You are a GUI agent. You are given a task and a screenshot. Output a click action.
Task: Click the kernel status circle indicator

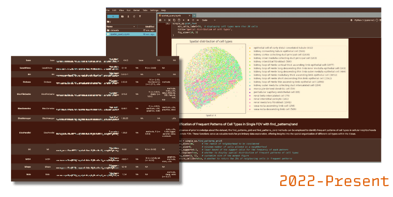point(377,20)
